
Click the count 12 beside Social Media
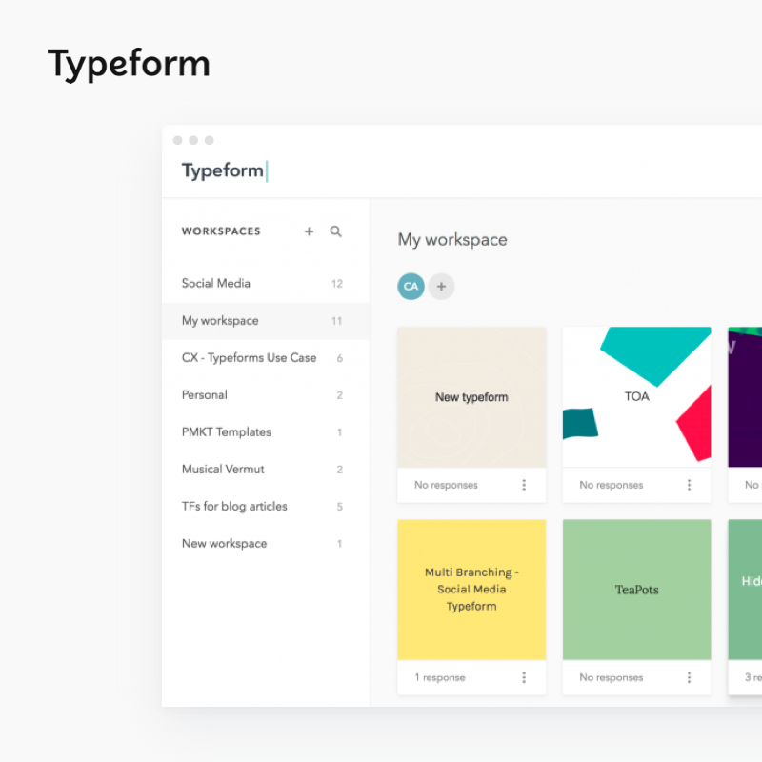[337, 284]
